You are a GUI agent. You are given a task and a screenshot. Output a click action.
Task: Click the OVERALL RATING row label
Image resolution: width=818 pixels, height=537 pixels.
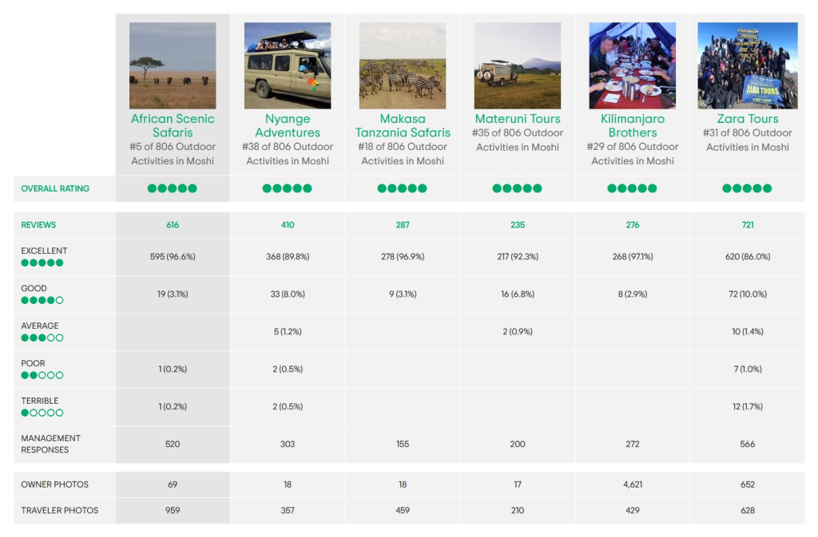[x=55, y=188]
